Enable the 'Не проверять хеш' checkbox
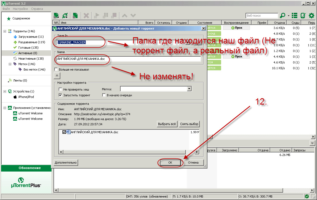Viewport: 317px width, 200px height. [61, 89]
